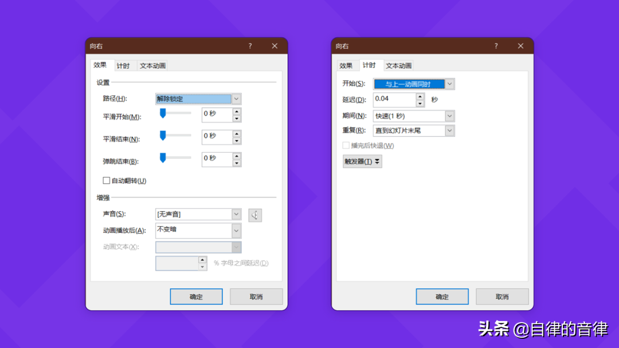Open the 声音 dropdown showing 无声音
This screenshot has width=619, height=348.
click(x=198, y=214)
